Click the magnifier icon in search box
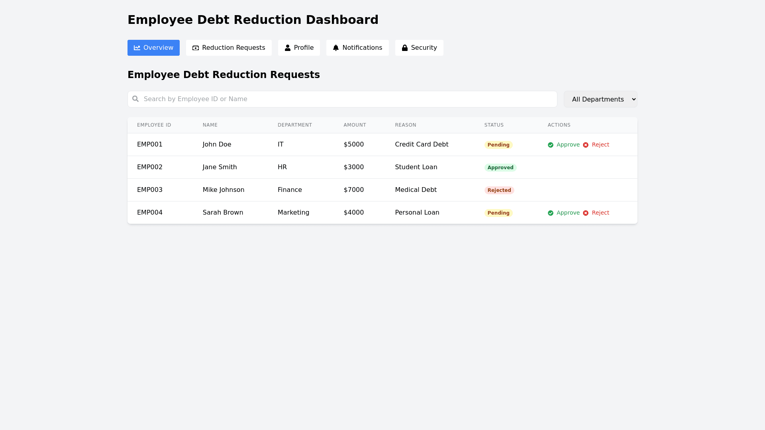The image size is (765, 430). pos(135,99)
